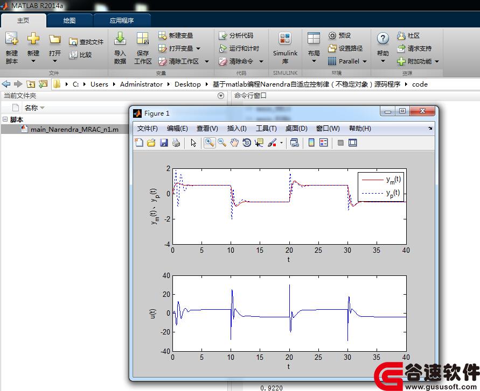Image resolution: width=480 pixels, height=391 pixels.
Task: Click the New Figure icon in Figure 1
Action: point(139,143)
